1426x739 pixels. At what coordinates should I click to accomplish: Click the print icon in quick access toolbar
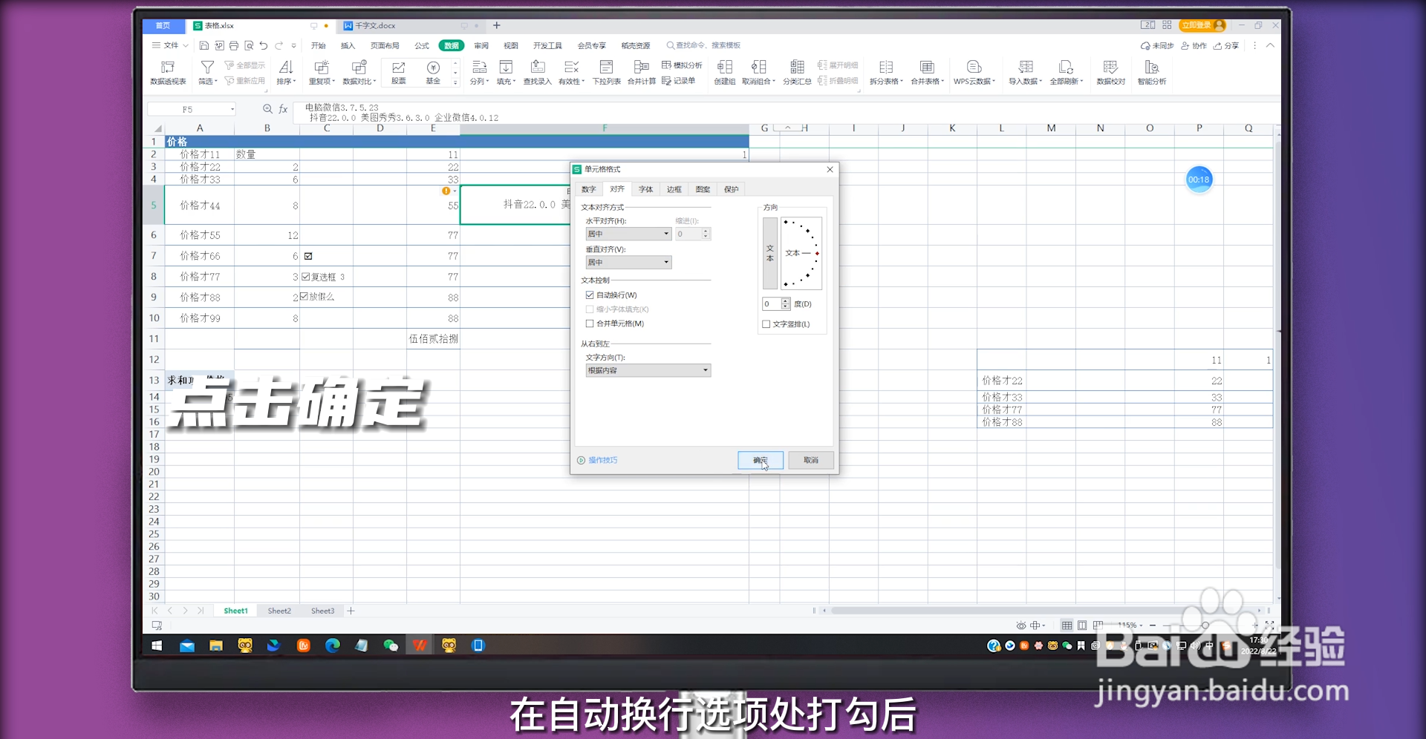pos(234,46)
